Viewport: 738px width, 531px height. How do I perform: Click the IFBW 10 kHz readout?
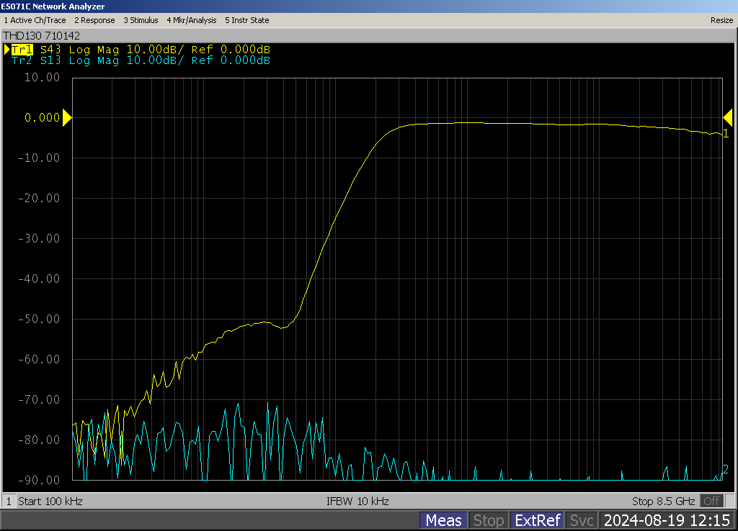[x=357, y=501]
